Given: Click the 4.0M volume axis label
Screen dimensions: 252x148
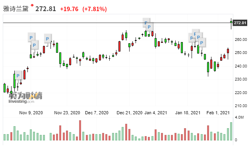Looking at the screenshot, I should (x=239, y=117).
